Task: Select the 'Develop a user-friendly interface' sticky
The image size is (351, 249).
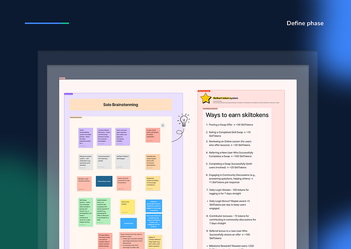Action: 84,183
